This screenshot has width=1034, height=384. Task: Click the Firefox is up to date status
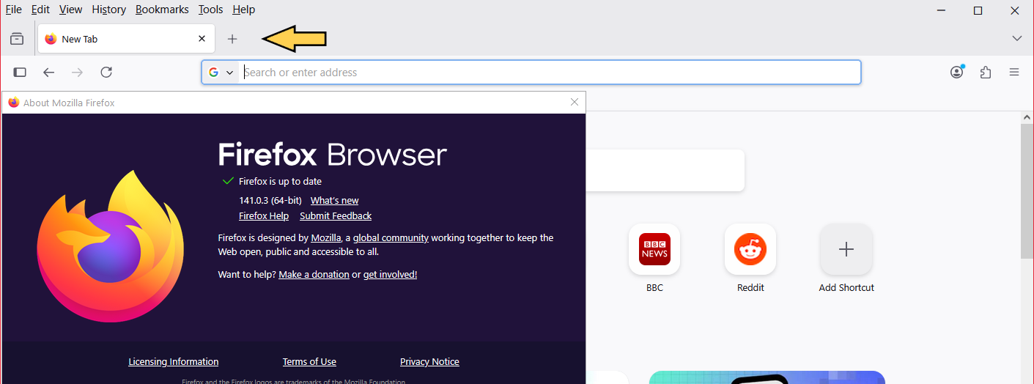(x=280, y=181)
